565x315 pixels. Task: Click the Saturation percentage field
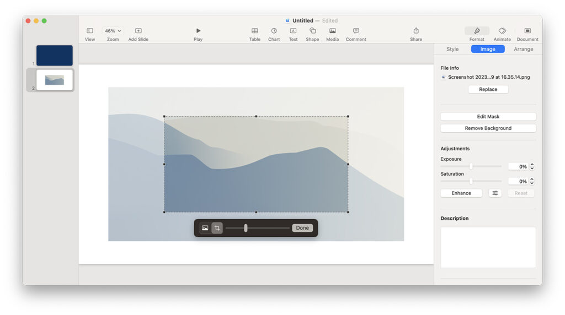[x=518, y=181]
